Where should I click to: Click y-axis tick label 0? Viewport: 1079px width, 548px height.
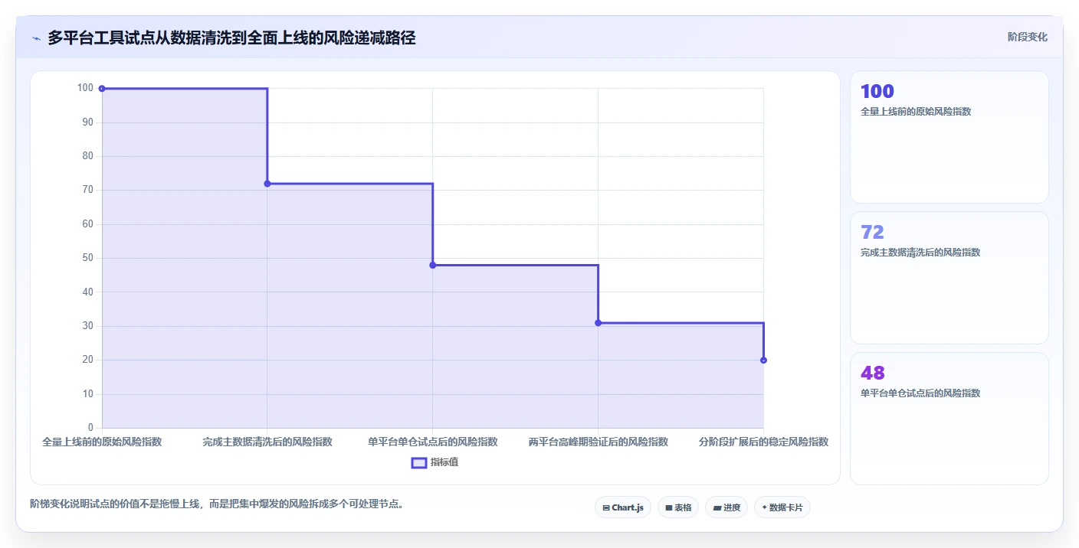pos(90,428)
